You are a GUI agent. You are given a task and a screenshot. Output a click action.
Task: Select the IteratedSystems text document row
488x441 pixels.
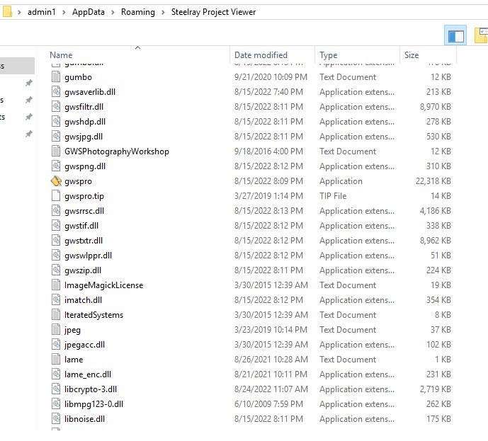point(93,315)
